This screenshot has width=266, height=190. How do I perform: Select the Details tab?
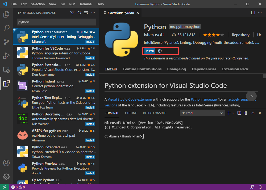(x=111, y=69)
